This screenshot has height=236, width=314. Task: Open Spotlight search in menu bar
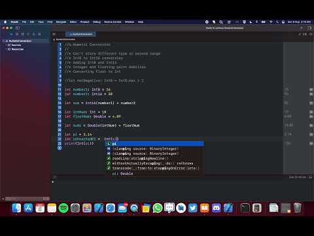(x=277, y=22)
